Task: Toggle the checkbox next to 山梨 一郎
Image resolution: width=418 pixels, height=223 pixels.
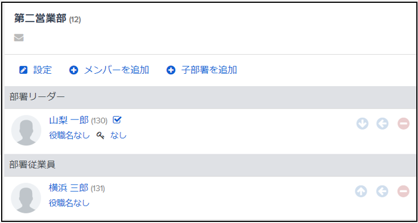Action: tap(117, 120)
